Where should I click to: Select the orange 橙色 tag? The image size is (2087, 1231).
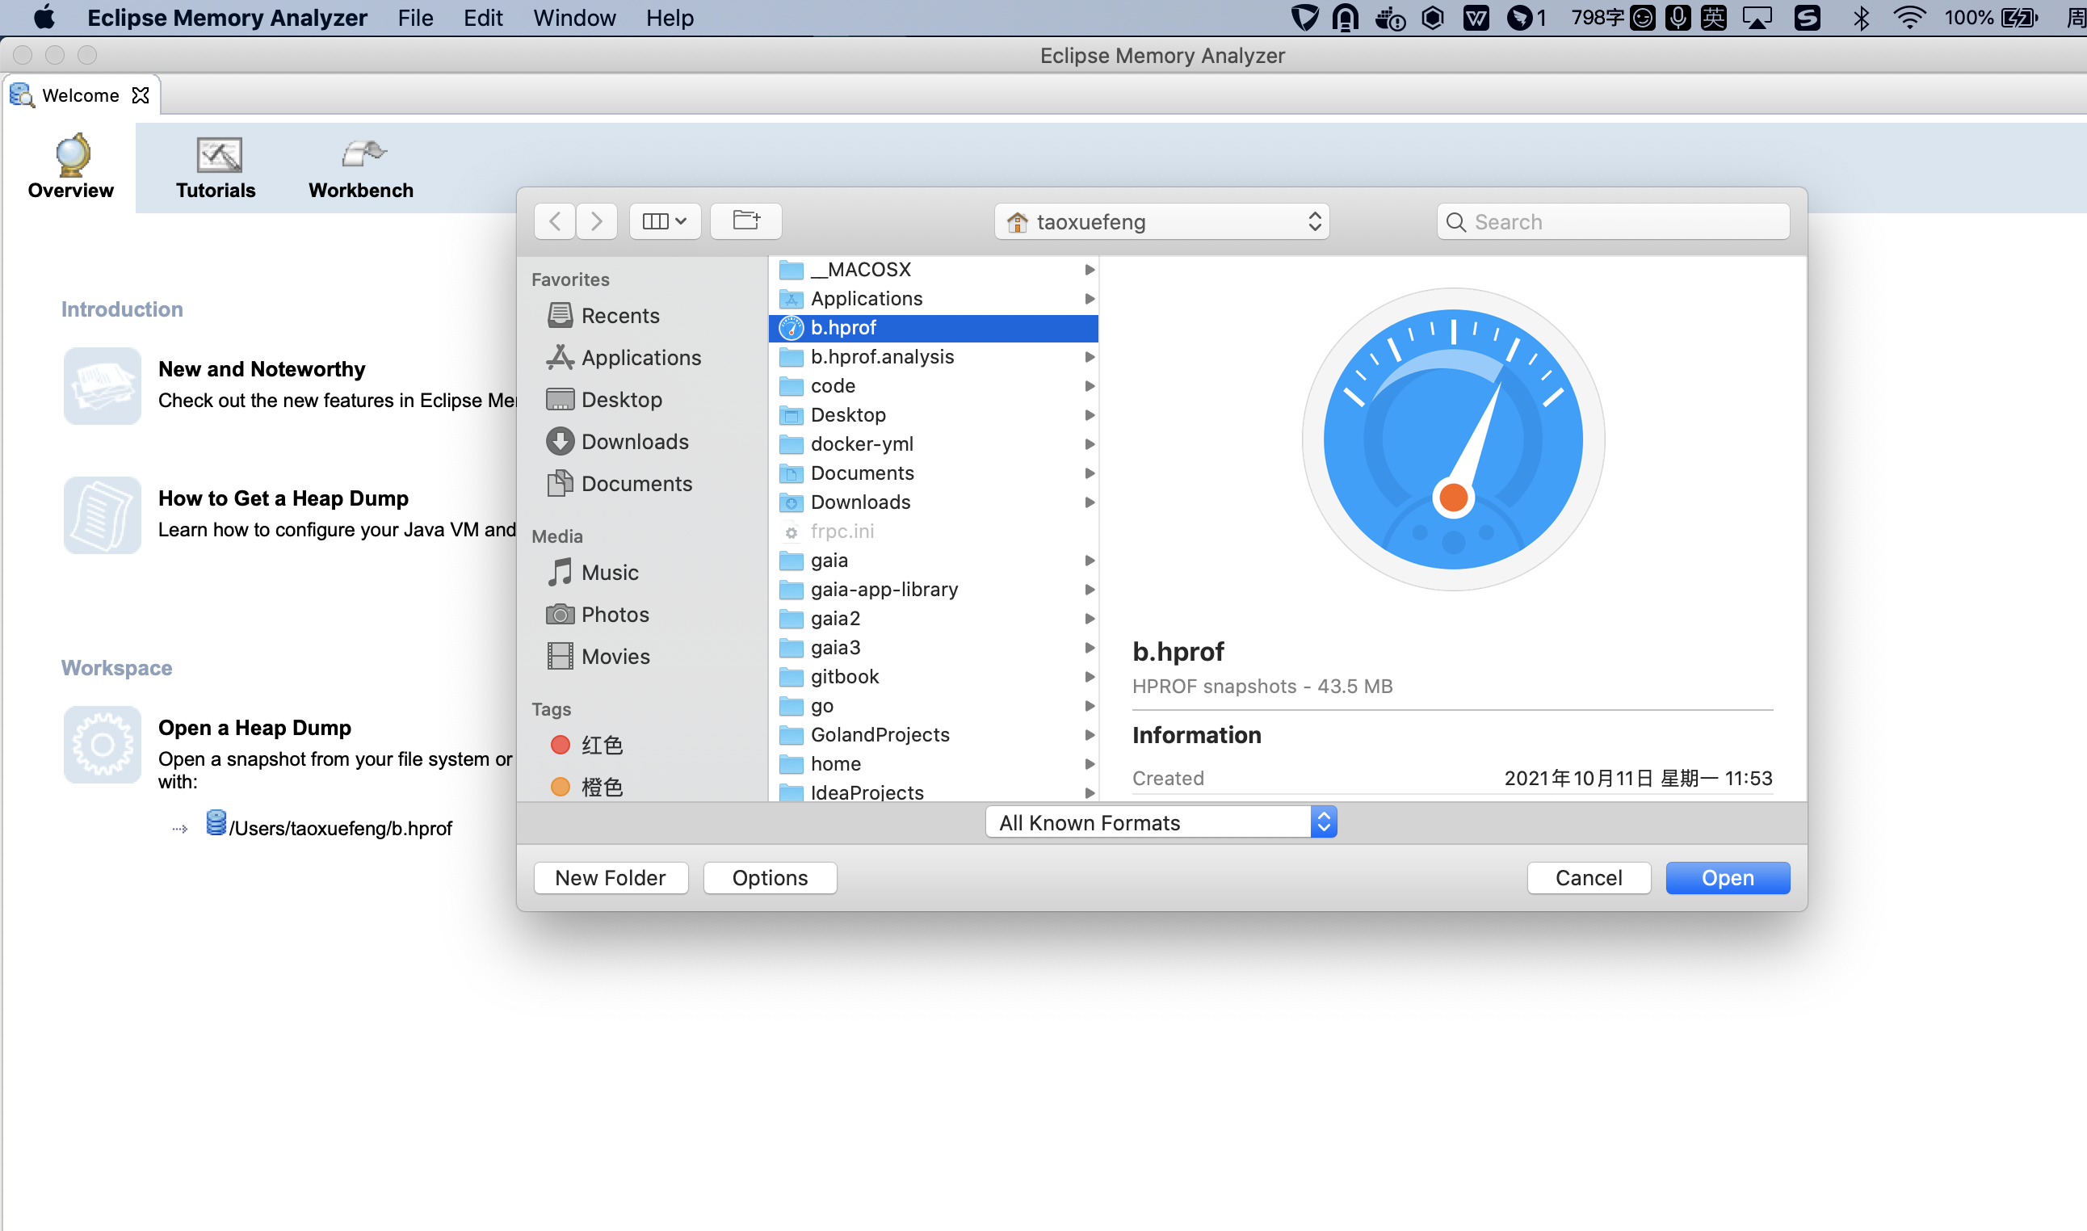point(586,788)
